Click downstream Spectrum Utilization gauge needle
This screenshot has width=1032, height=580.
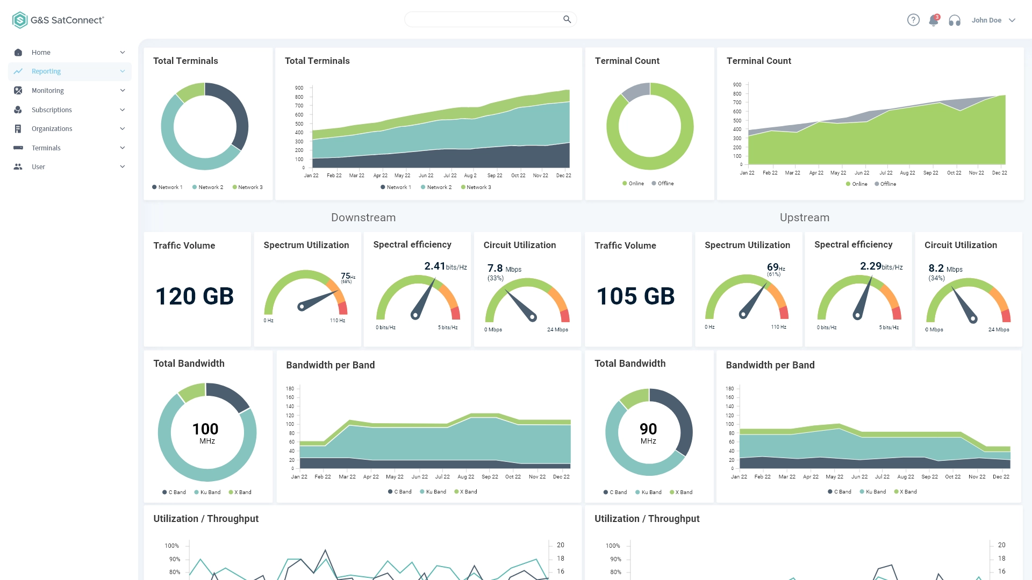click(317, 300)
